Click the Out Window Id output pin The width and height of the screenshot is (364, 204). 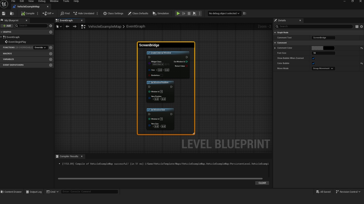coord(187,61)
